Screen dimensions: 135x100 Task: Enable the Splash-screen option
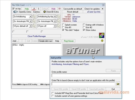(63, 25)
